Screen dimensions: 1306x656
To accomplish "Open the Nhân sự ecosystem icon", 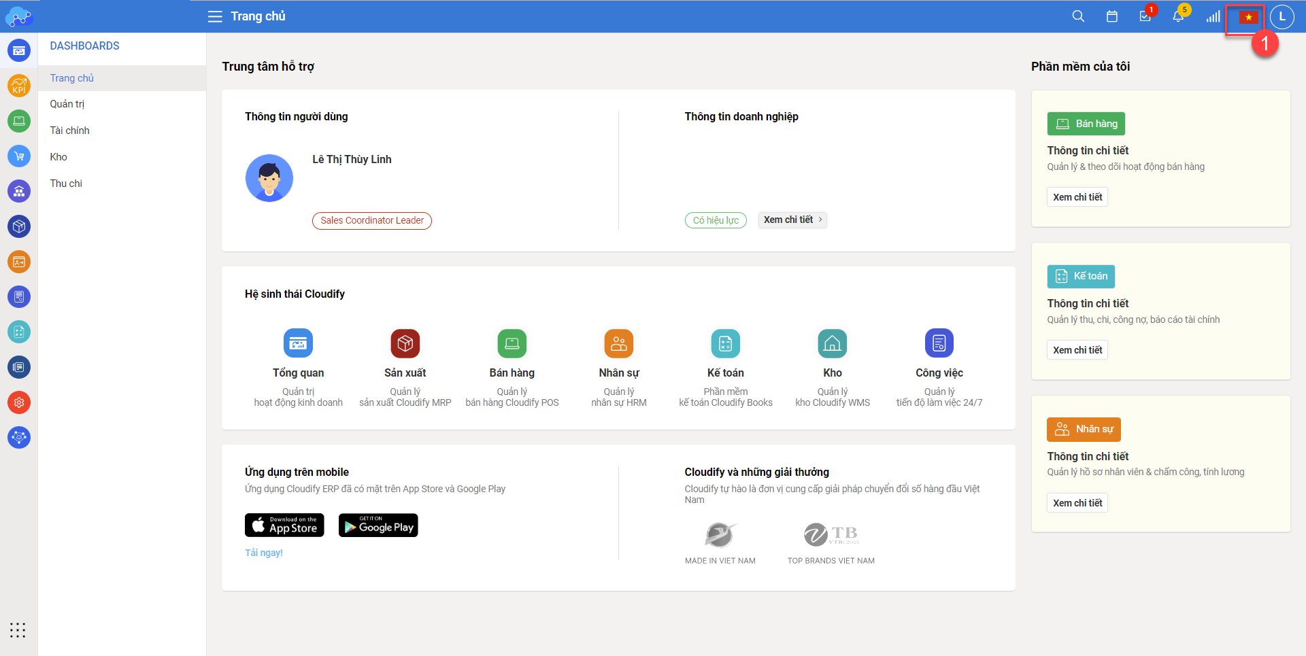I will [x=619, y=343].
